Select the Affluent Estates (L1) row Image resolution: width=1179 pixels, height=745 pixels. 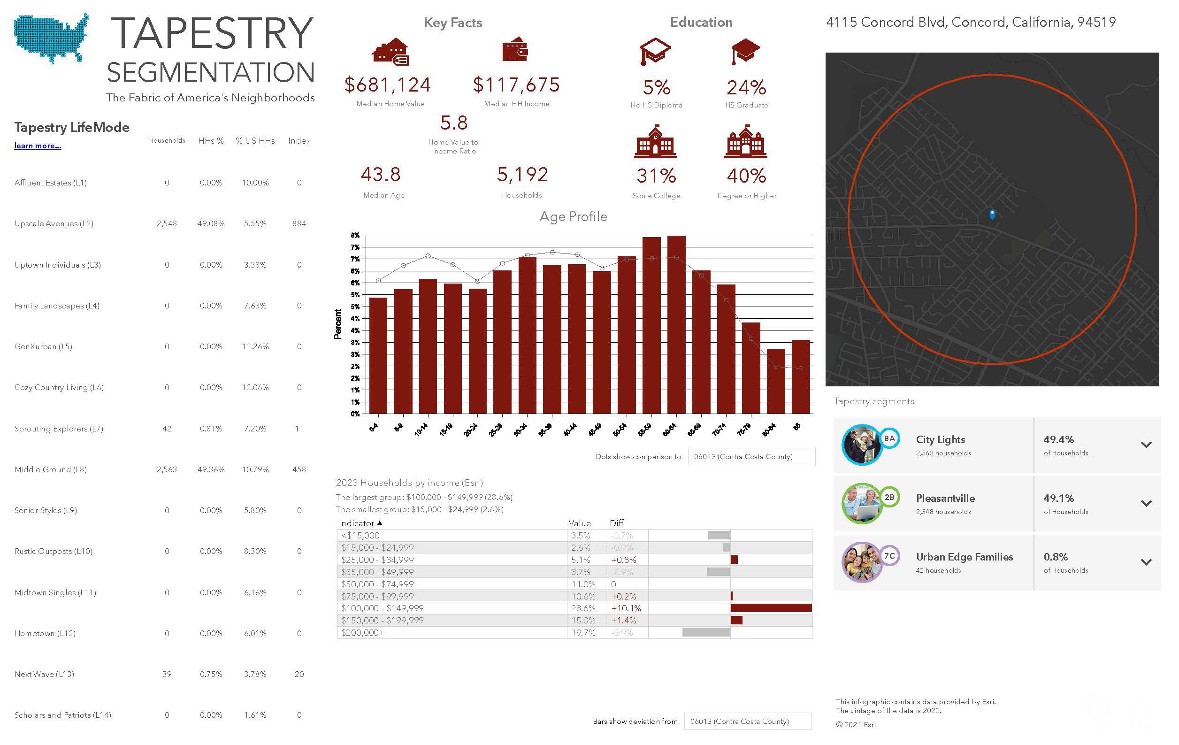[161, 183]
